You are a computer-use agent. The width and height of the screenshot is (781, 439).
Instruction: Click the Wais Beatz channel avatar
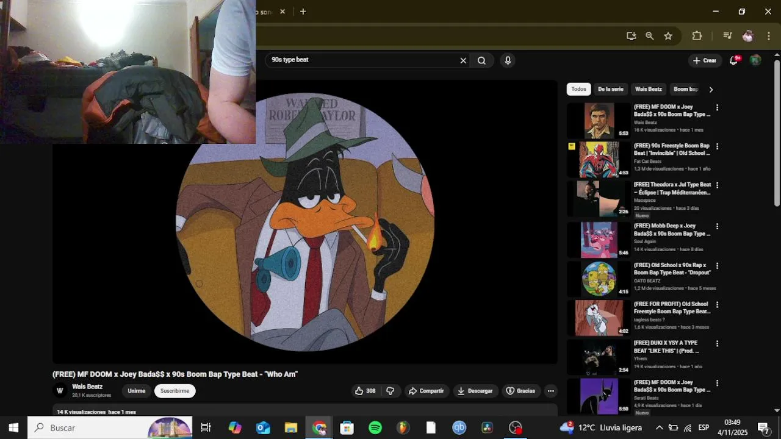tap(60, 391)
